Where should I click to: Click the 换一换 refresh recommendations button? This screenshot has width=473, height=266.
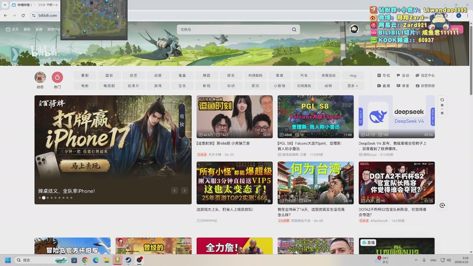(x=442, y=106)
